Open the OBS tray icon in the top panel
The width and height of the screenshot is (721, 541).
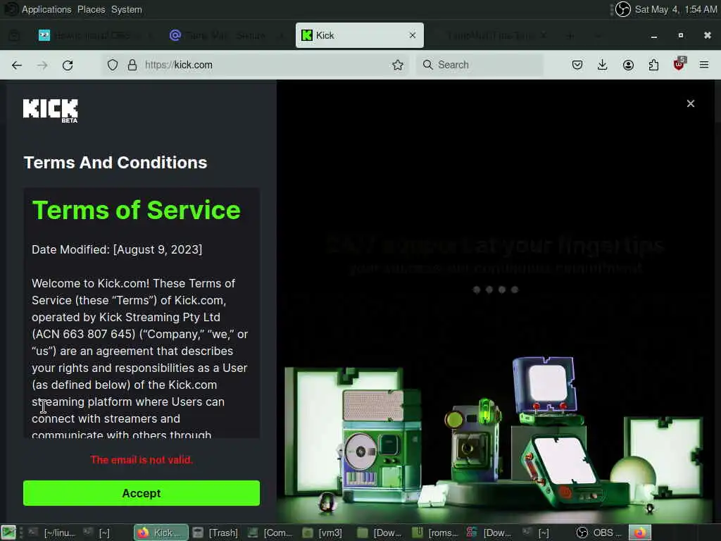pos(623,9)
